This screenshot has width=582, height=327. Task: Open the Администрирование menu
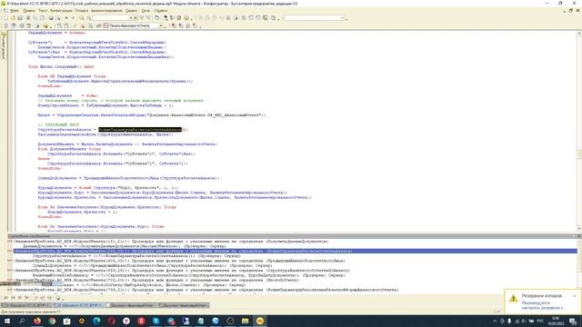tap(107, 10)
